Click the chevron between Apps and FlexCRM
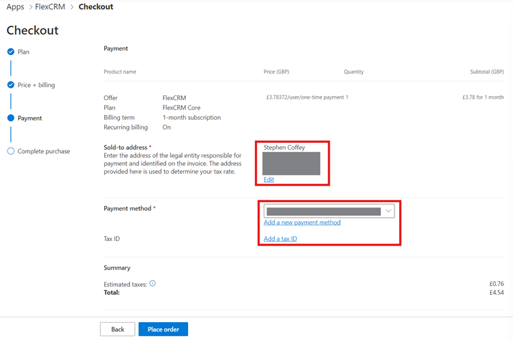This screenshot has width=513, height=341. pos(30,7)
